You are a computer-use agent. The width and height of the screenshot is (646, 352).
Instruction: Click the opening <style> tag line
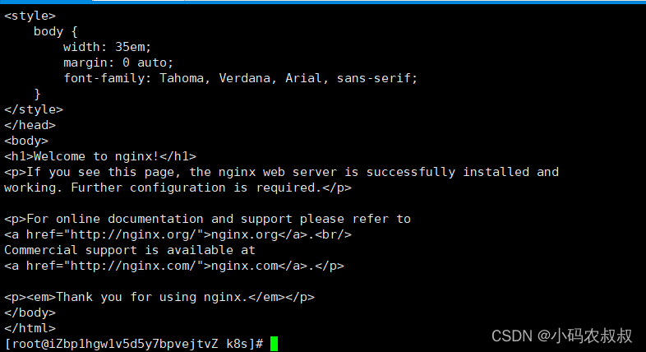point(30,16)
